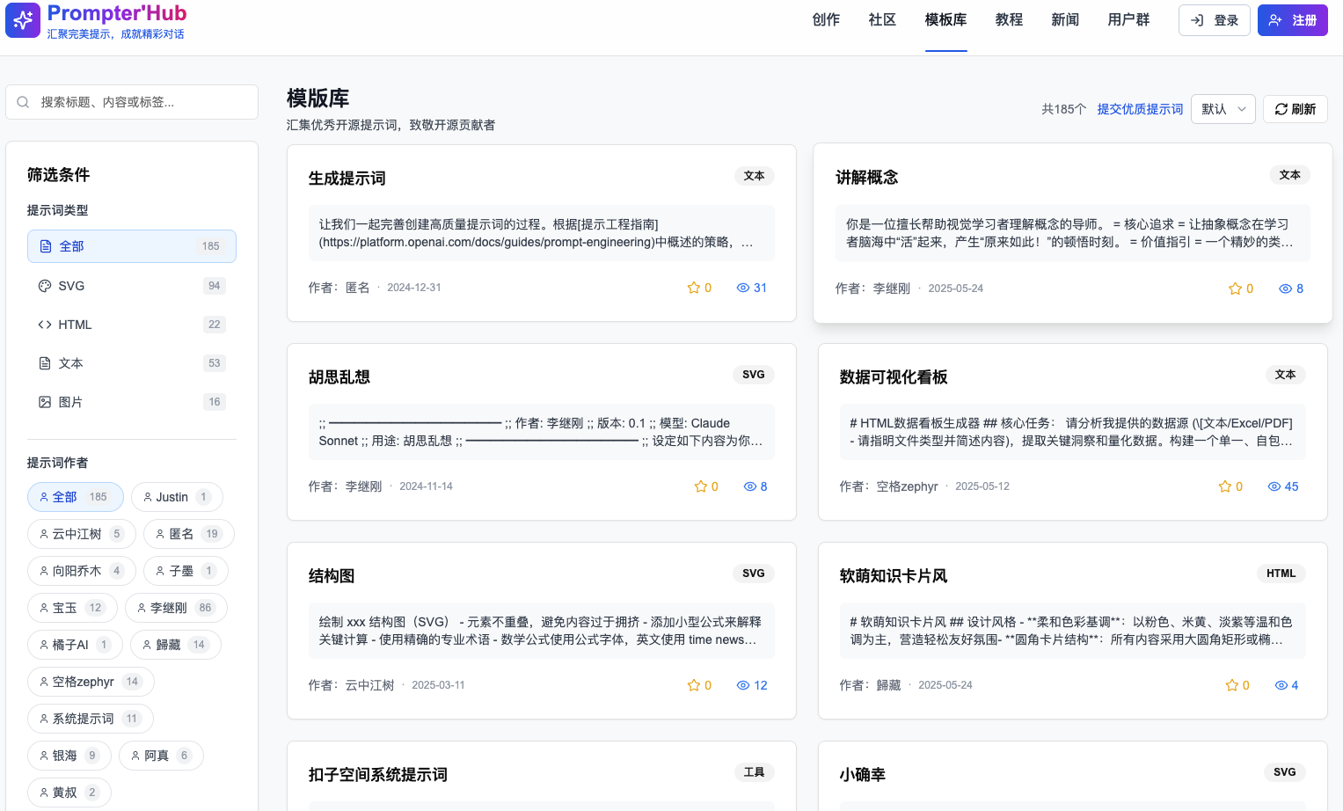The height and width of the screenshot is (811, 1343).
Task: Click the 刷新 refresh button
Action: 1295,109
